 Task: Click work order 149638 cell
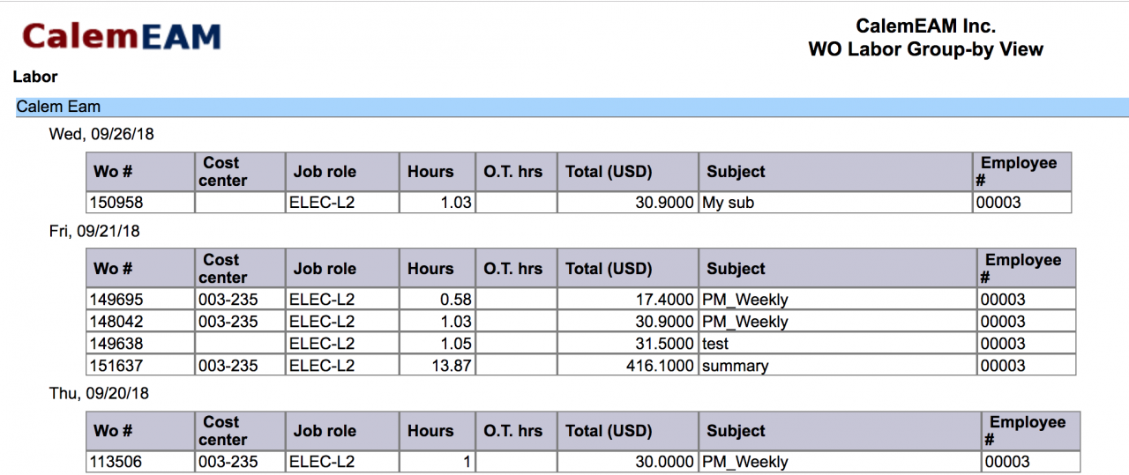coord(141,344)
